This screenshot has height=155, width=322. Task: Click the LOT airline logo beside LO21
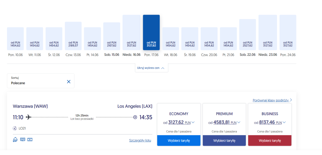(x=15, y=128)
